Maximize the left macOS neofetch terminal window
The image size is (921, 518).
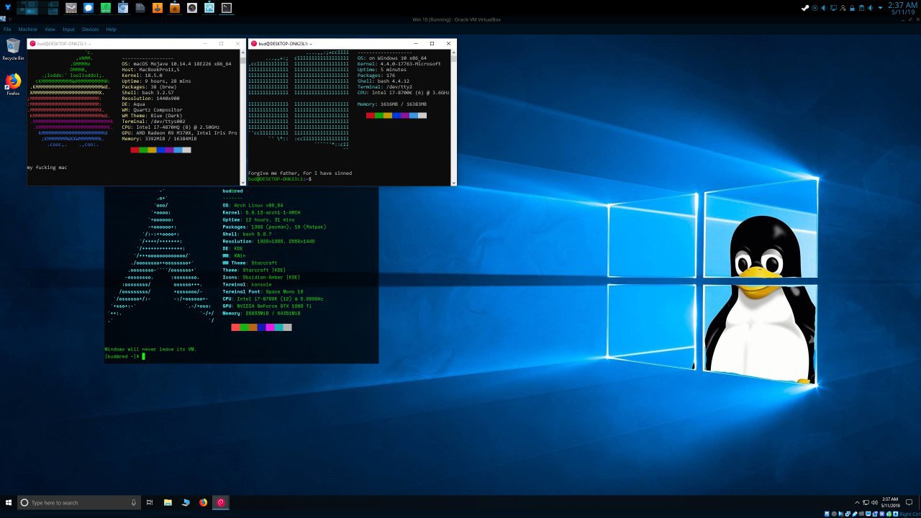tap(221, 43)
